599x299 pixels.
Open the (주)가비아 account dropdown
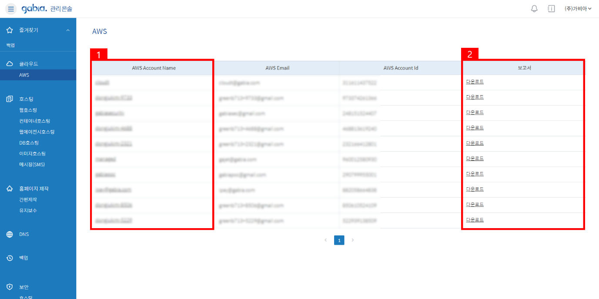tap(578, 9)
